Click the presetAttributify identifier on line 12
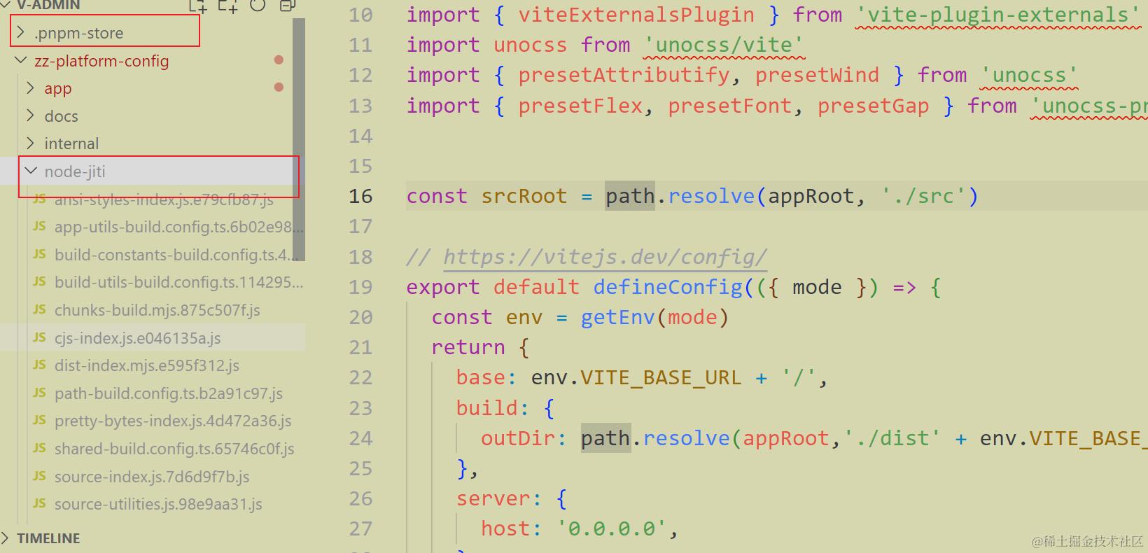 [624, 75]
